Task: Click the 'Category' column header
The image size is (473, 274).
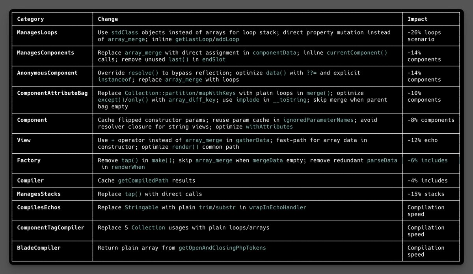Action: (30, 19)
